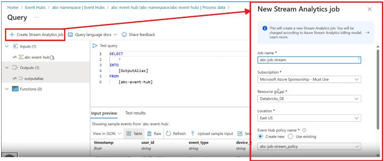Click the Refresh icon in input preview
The height and width of the screenshot is (161, 384).
pyautogui.click(x=169, y=133)
